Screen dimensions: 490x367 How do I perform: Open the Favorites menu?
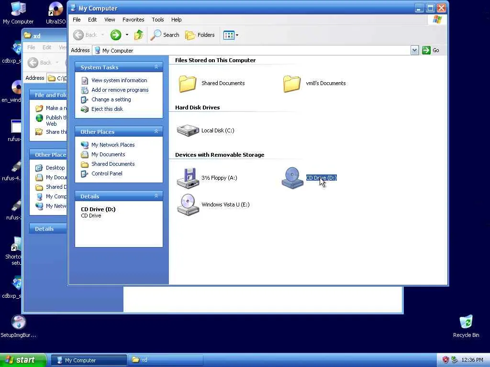coord(134,20)
